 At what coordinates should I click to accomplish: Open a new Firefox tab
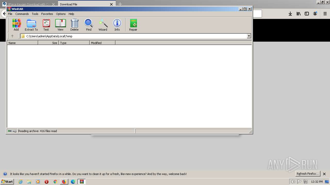(x=120, y=4)
